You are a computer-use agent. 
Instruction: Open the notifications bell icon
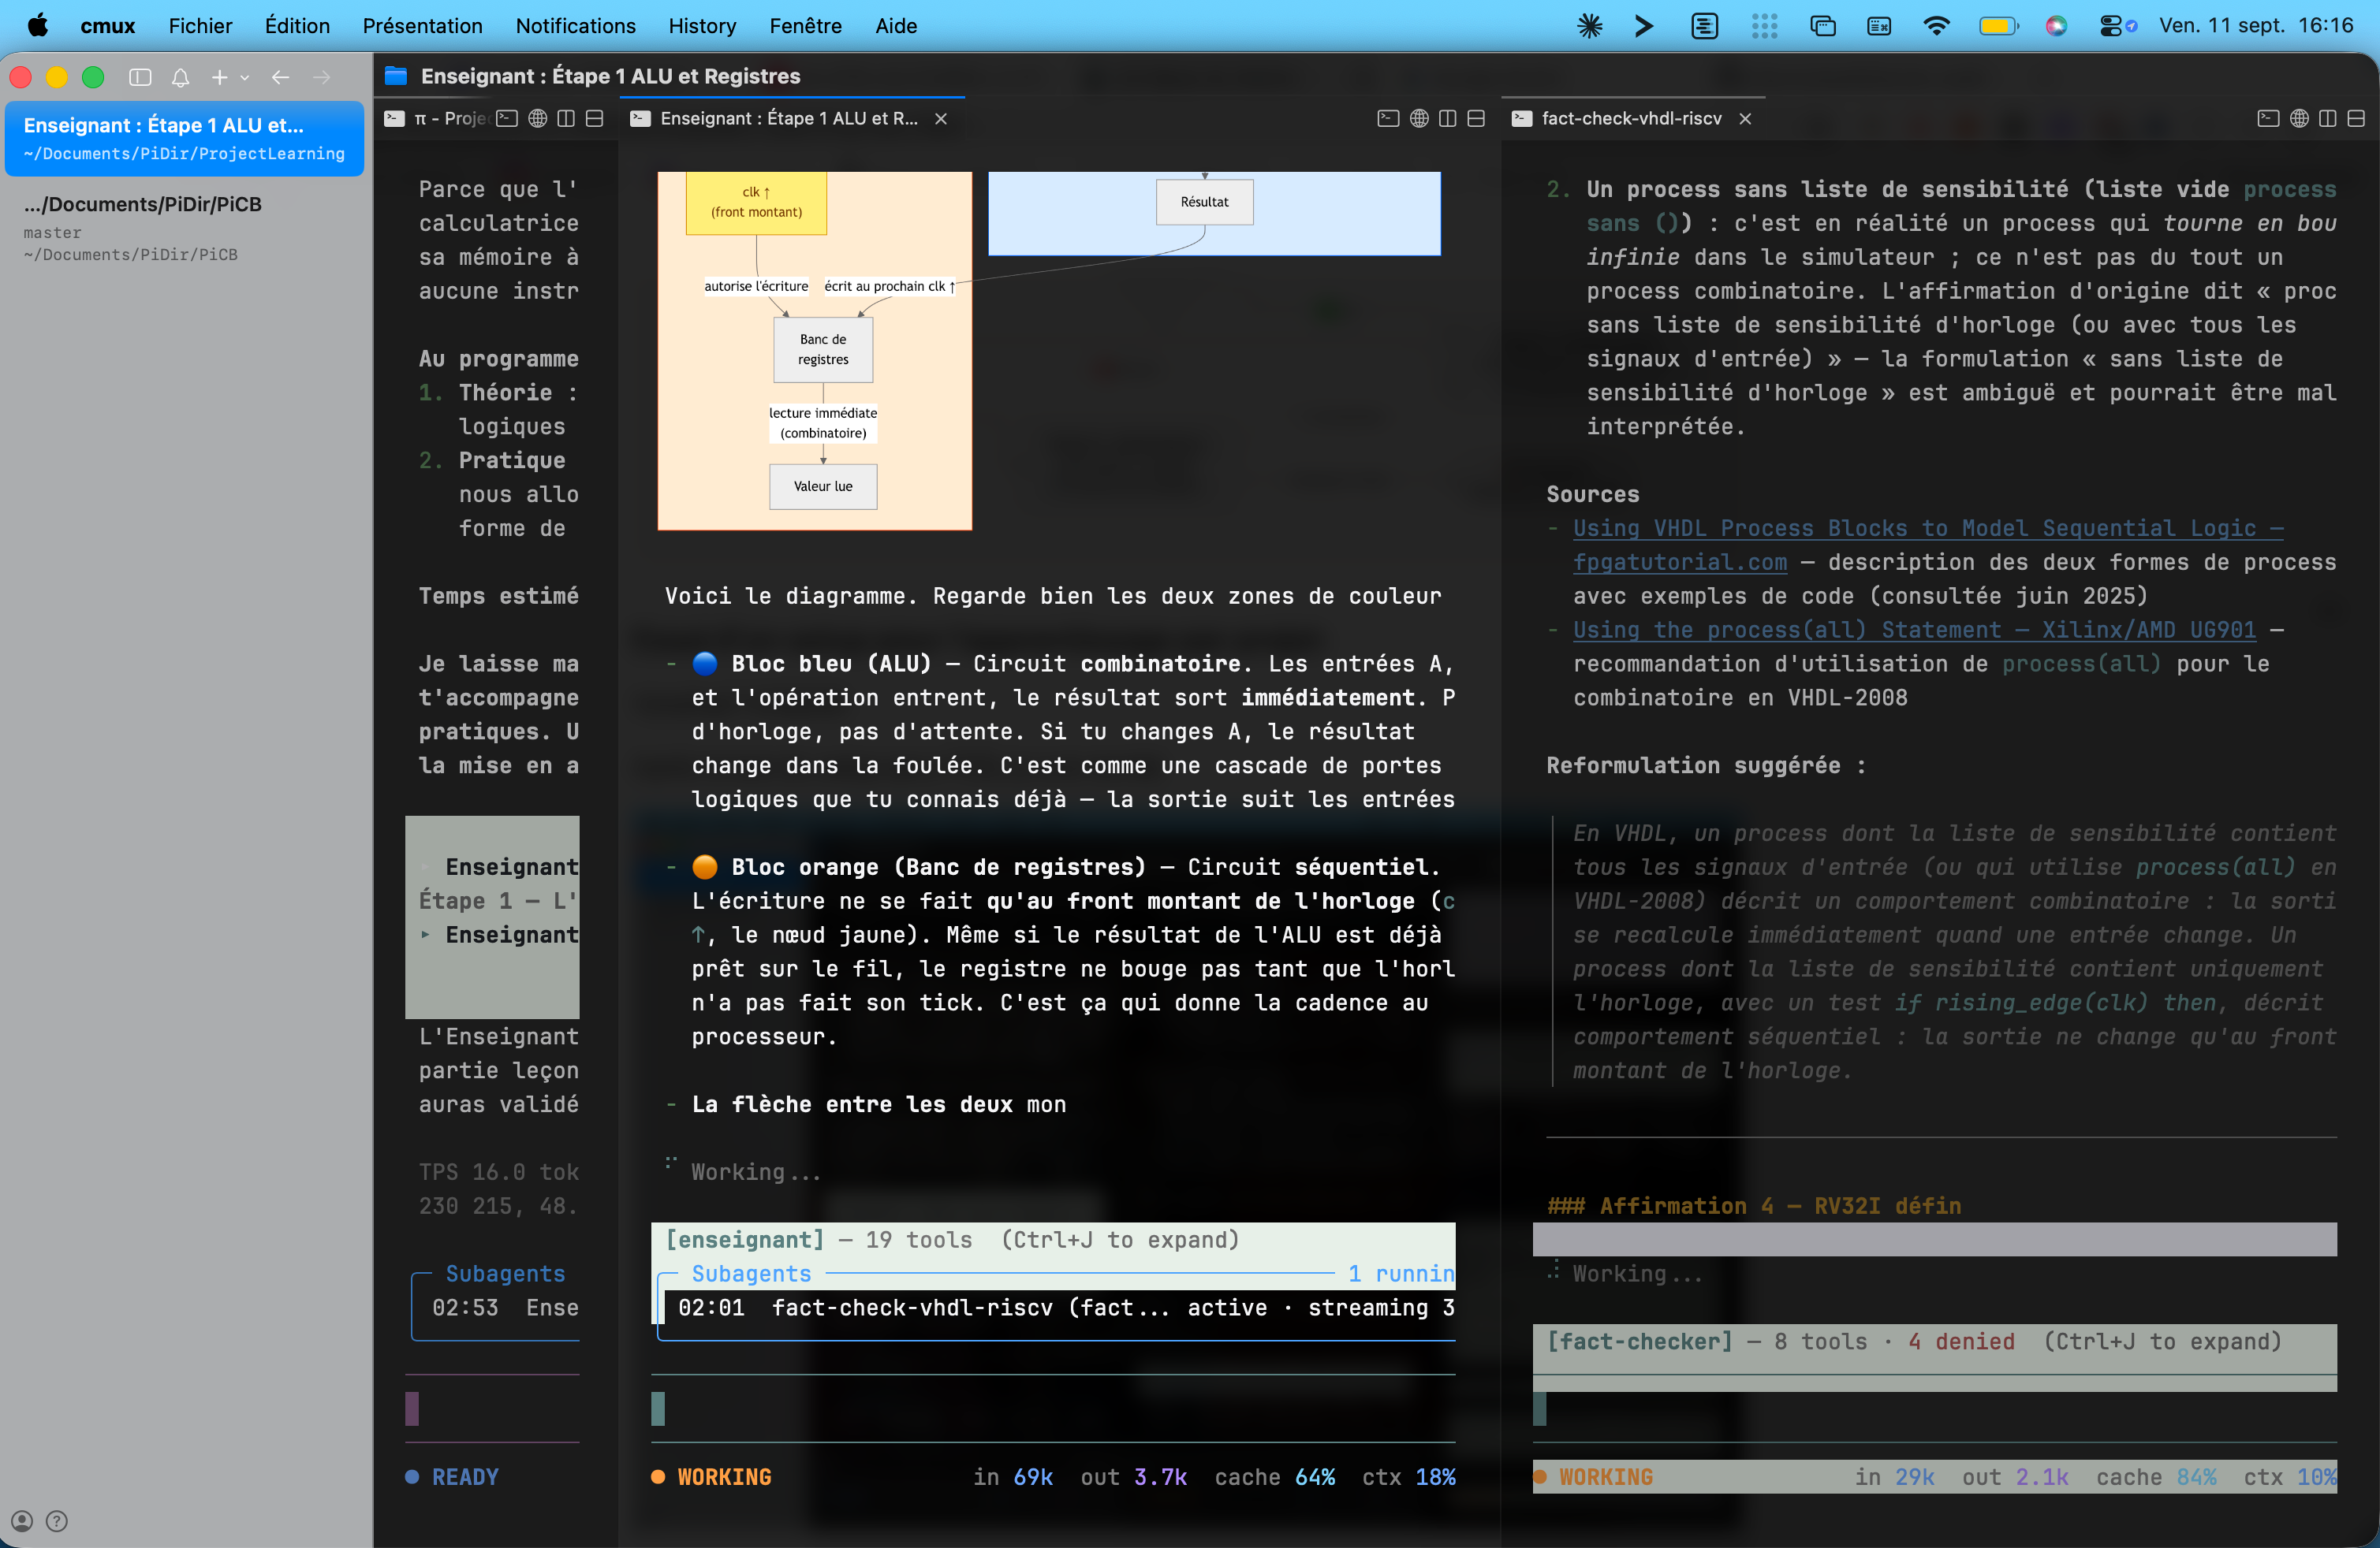pyautogui.click(x=180, y=77)
